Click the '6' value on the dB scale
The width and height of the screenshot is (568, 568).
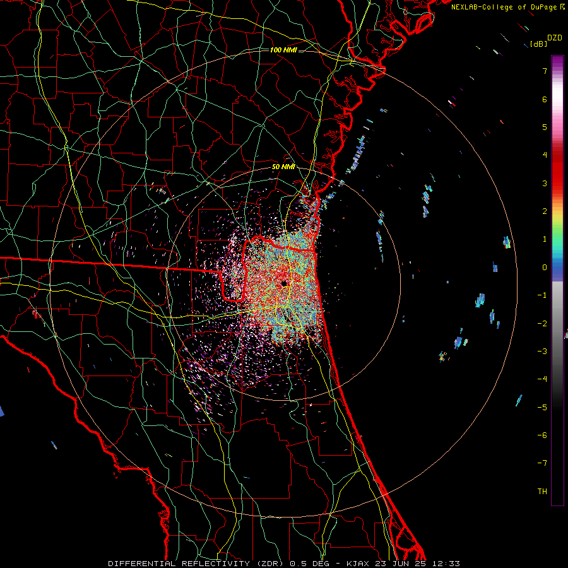pos(545,99)
